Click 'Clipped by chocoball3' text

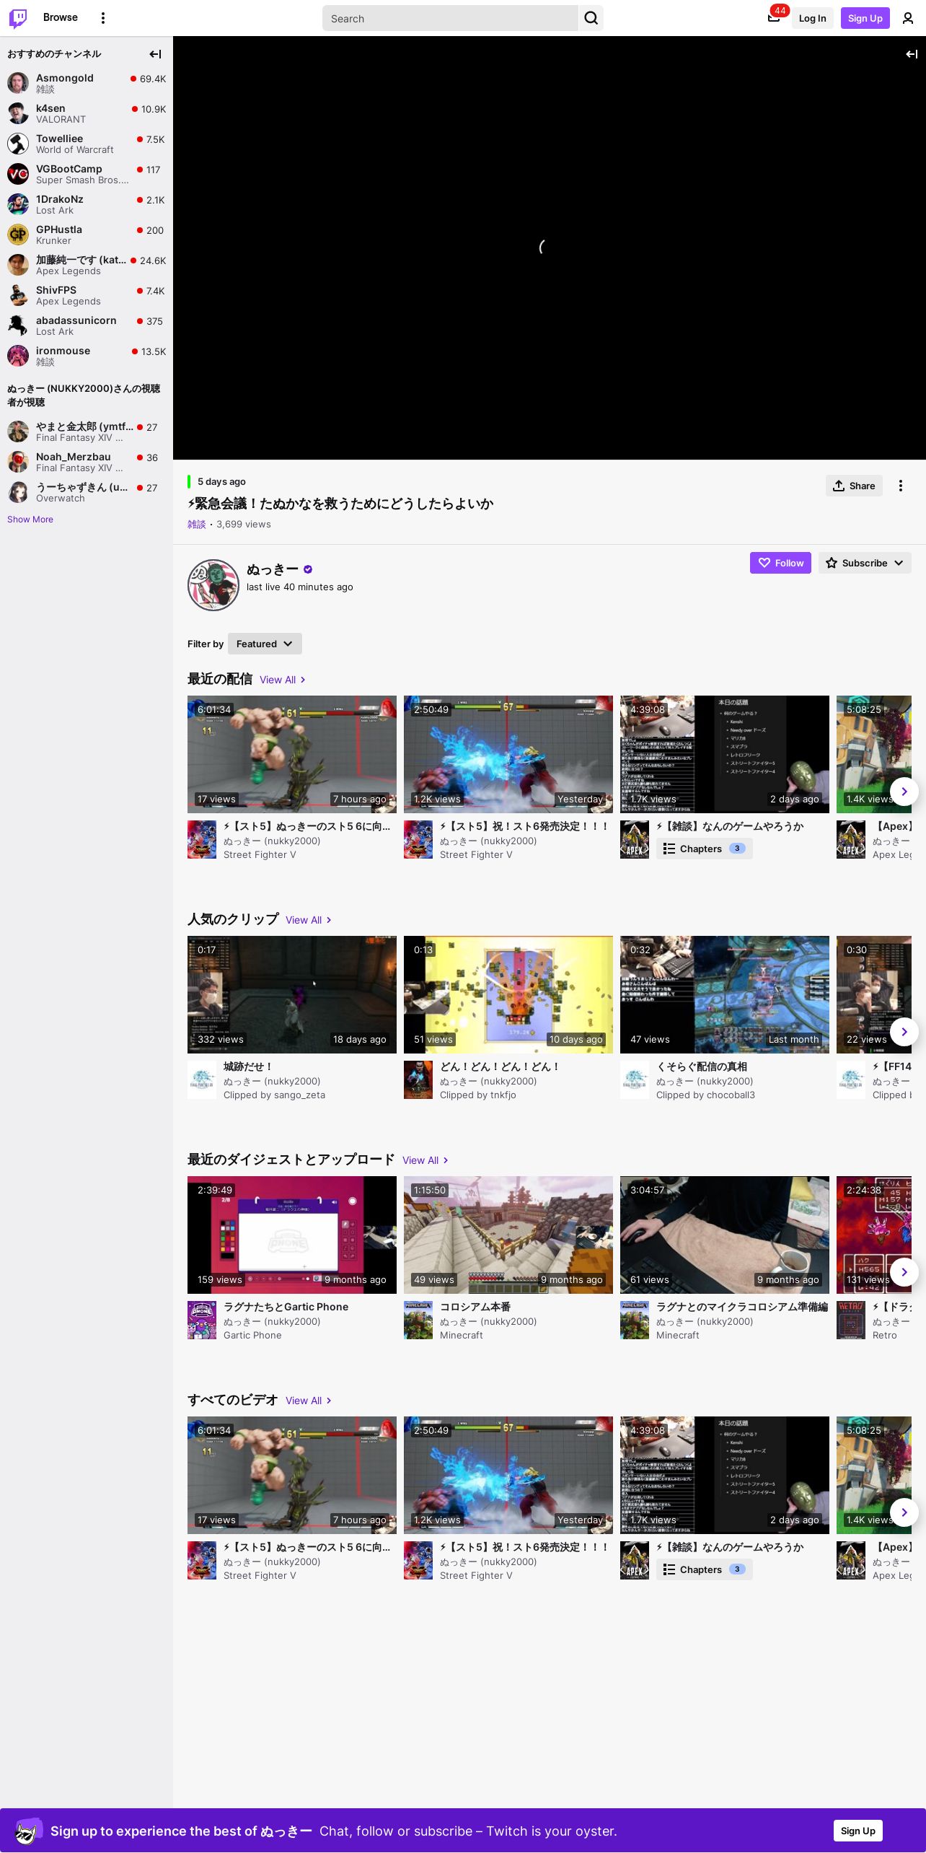[x=705, y=1095]
